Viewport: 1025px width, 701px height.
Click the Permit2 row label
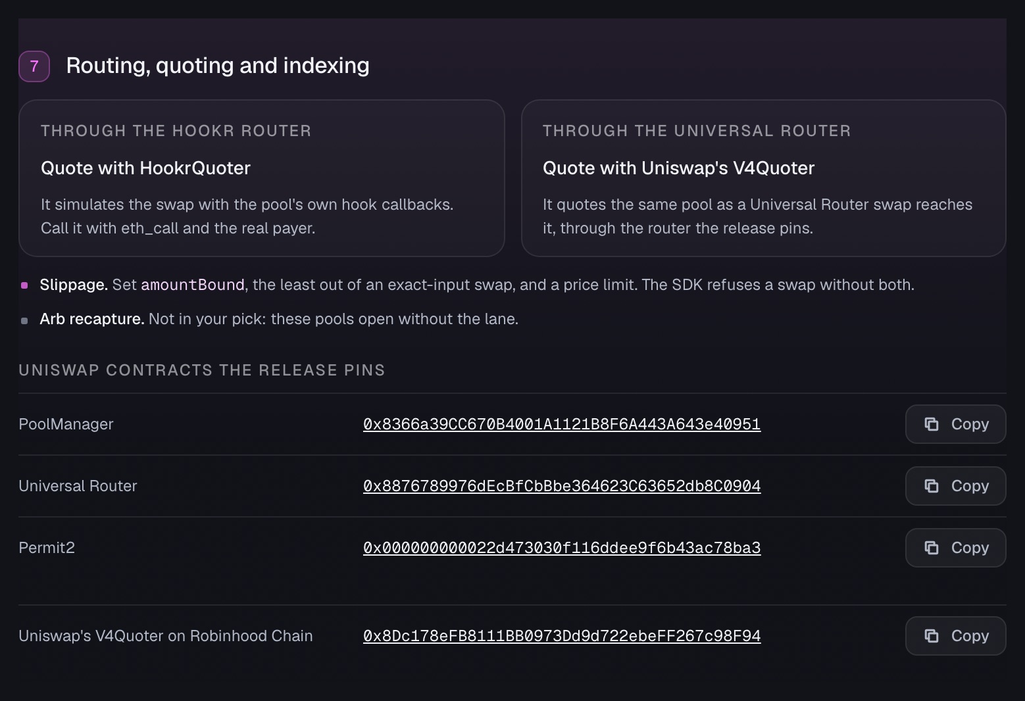pos(47,548)
